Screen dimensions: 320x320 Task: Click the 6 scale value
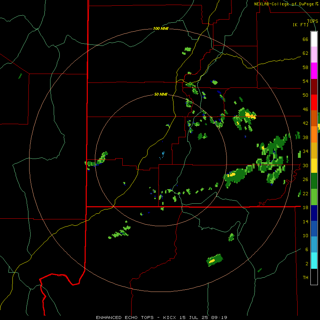click(x=307, y=250)
